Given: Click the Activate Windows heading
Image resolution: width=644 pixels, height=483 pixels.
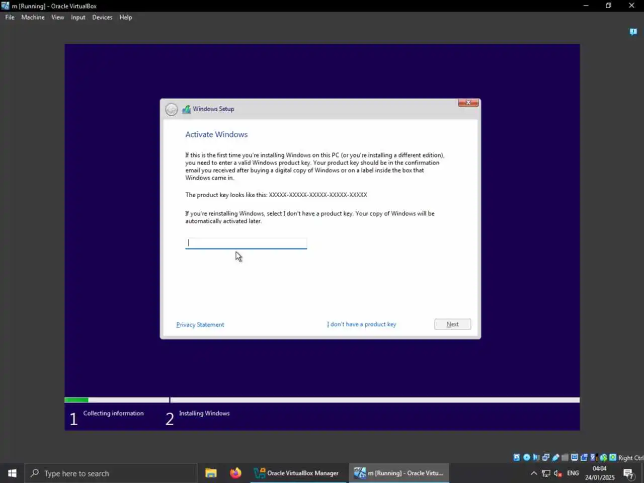Looking at the screenshot, I should coord(216,134).
